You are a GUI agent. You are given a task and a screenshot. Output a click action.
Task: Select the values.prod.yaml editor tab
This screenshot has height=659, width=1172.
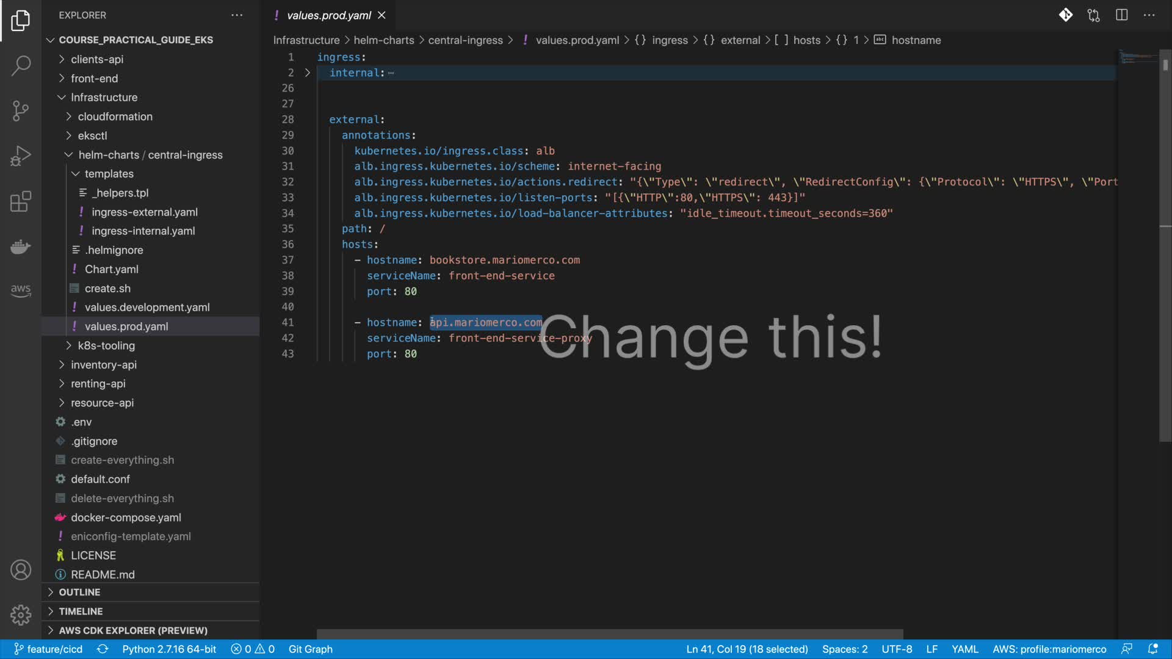328,15
